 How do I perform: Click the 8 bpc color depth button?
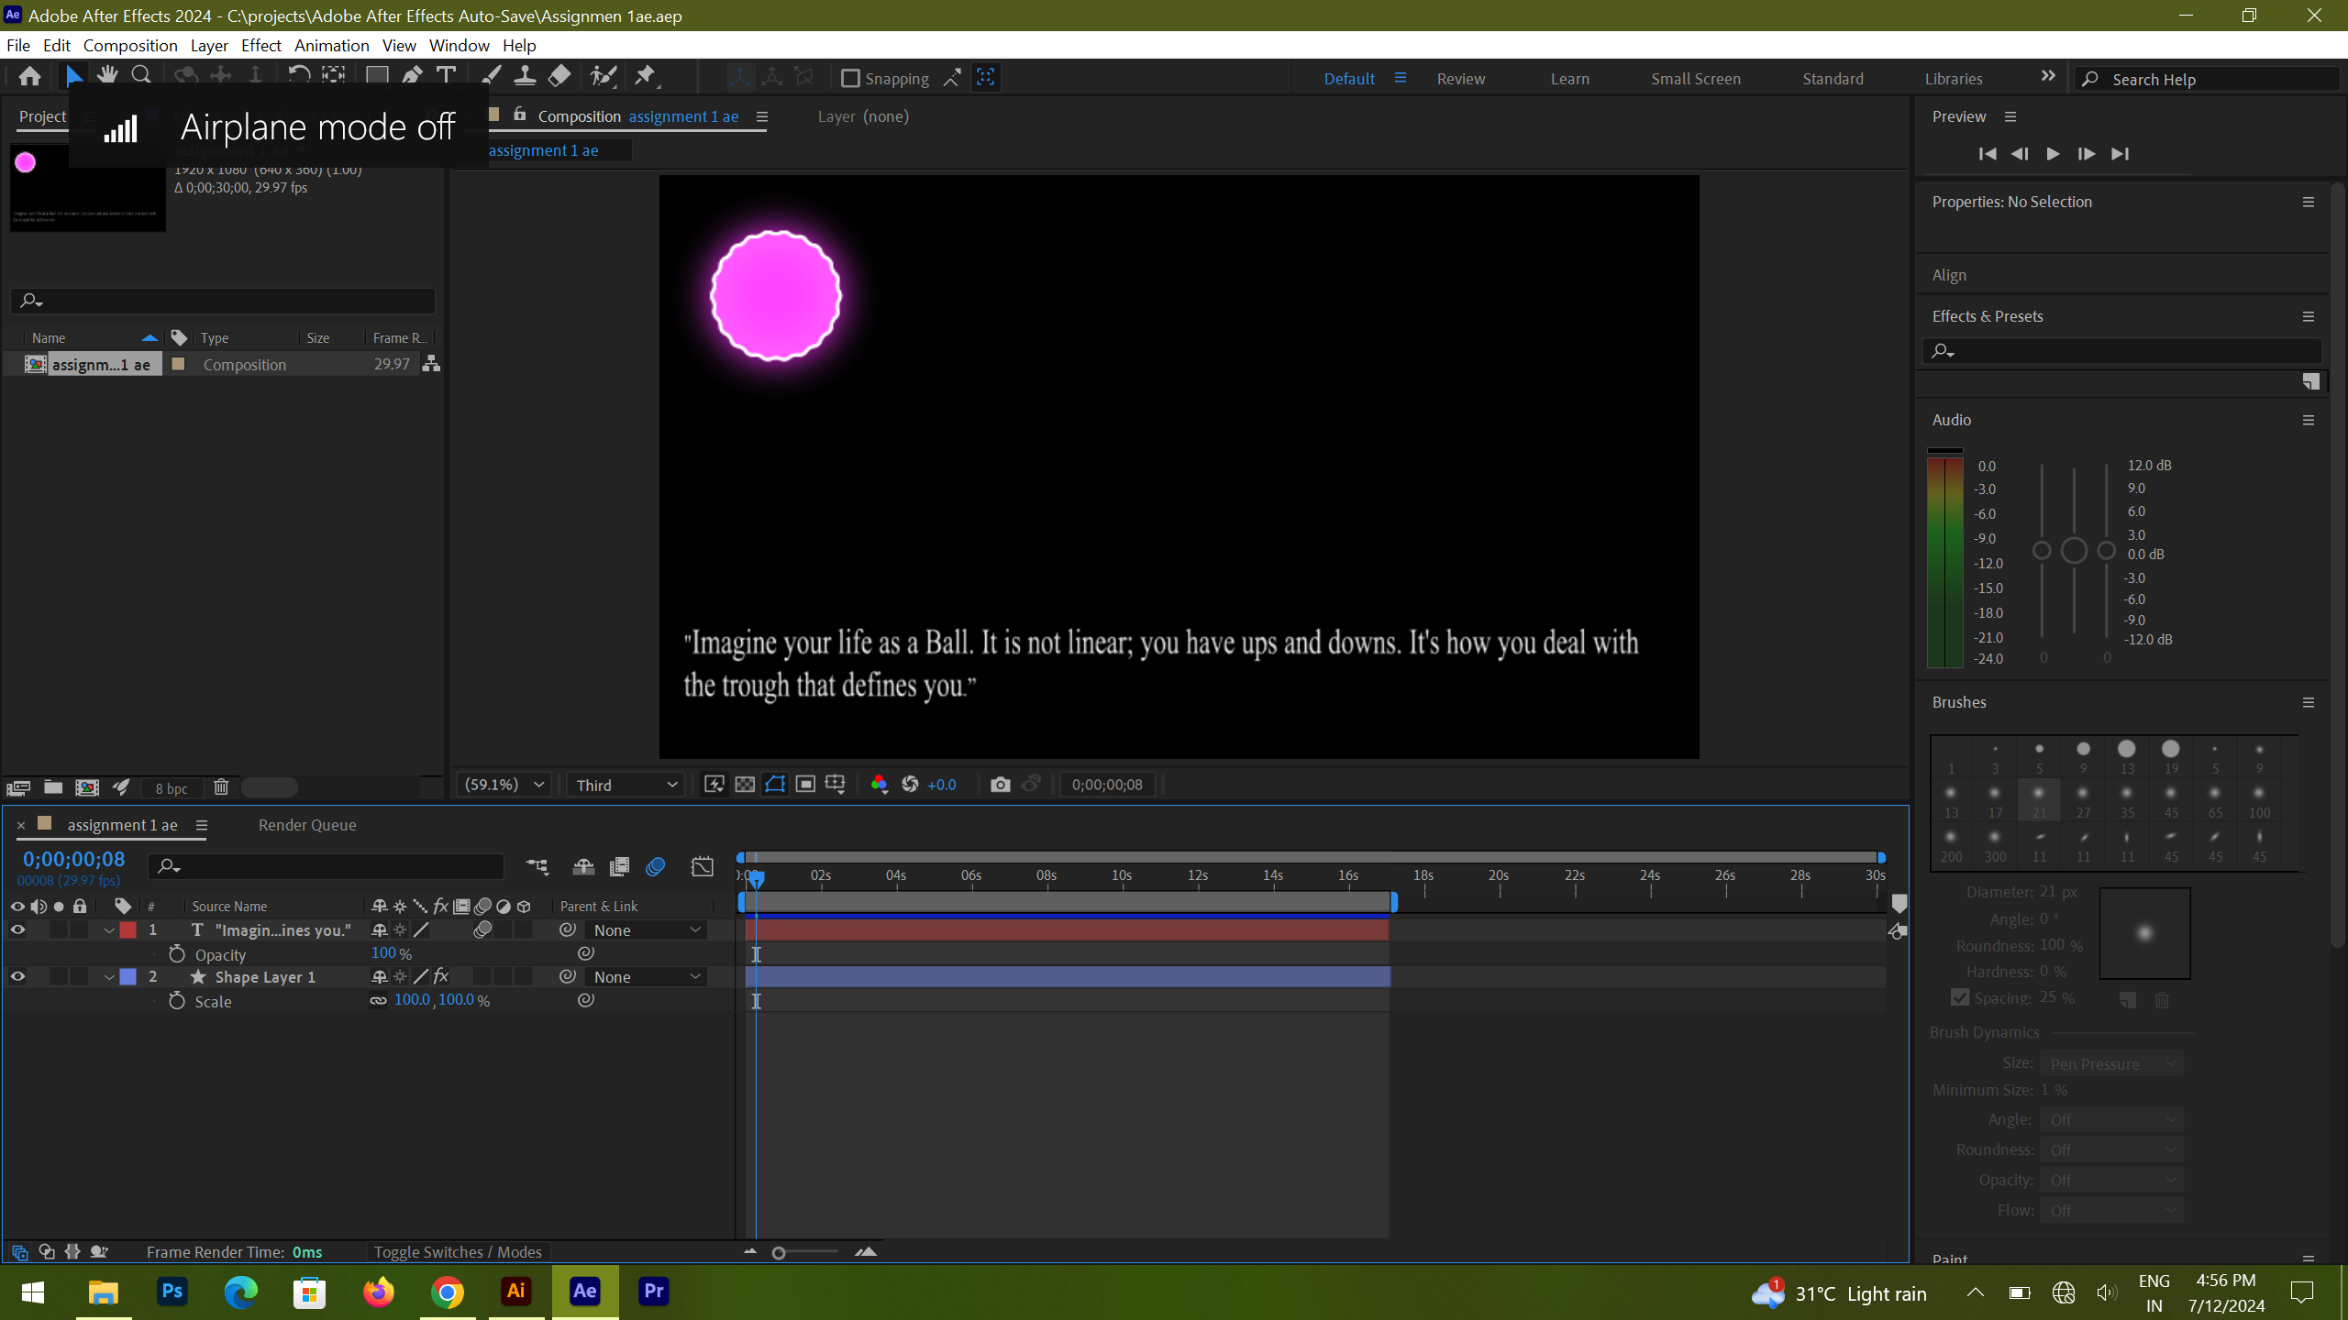(172, 788)
